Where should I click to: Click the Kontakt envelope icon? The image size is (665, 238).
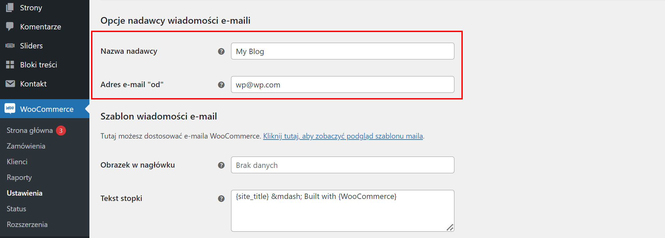(10, 83)
